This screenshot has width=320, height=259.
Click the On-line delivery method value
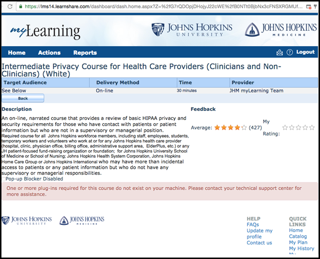[x=104, y=91]
